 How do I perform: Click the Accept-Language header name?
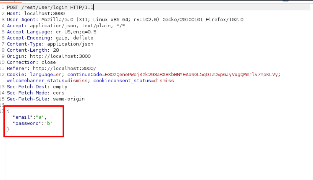(x=29, y=32)
